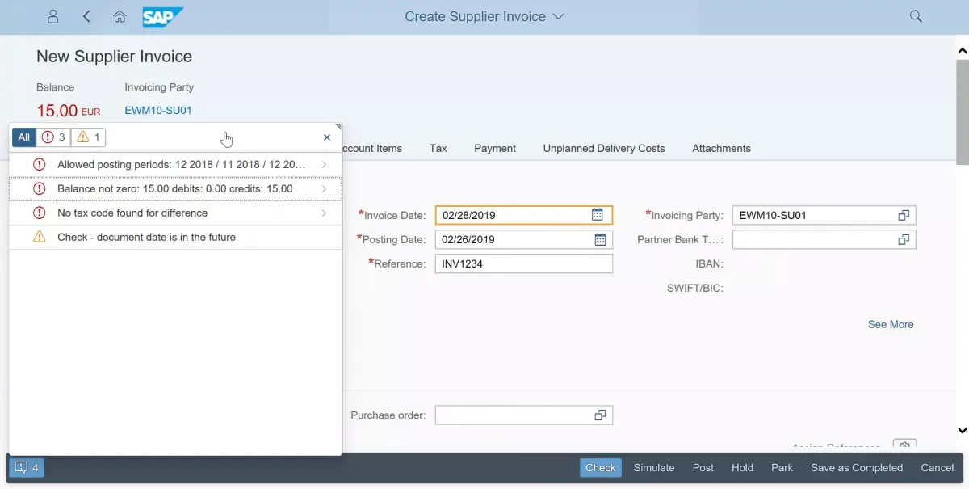Open message popover button showing 4

27,467
